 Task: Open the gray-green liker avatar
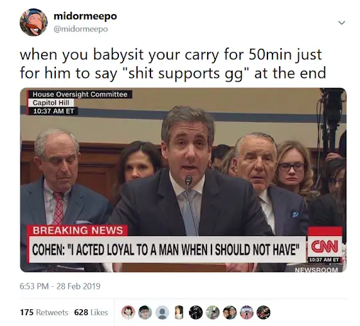pos(213,312)
